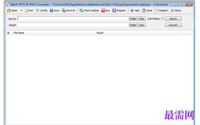The width and height of the screenshot is (200, 125).
Task: Expand the Open dropdown arrow
Action: (x=21, y=11)
